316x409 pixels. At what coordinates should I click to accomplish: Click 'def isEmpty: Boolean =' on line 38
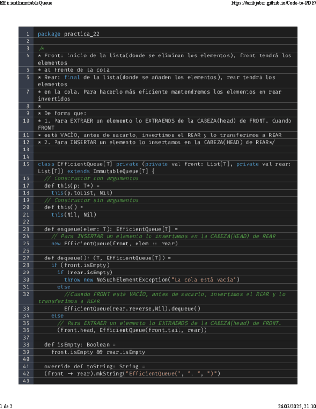tap(80, 345)
